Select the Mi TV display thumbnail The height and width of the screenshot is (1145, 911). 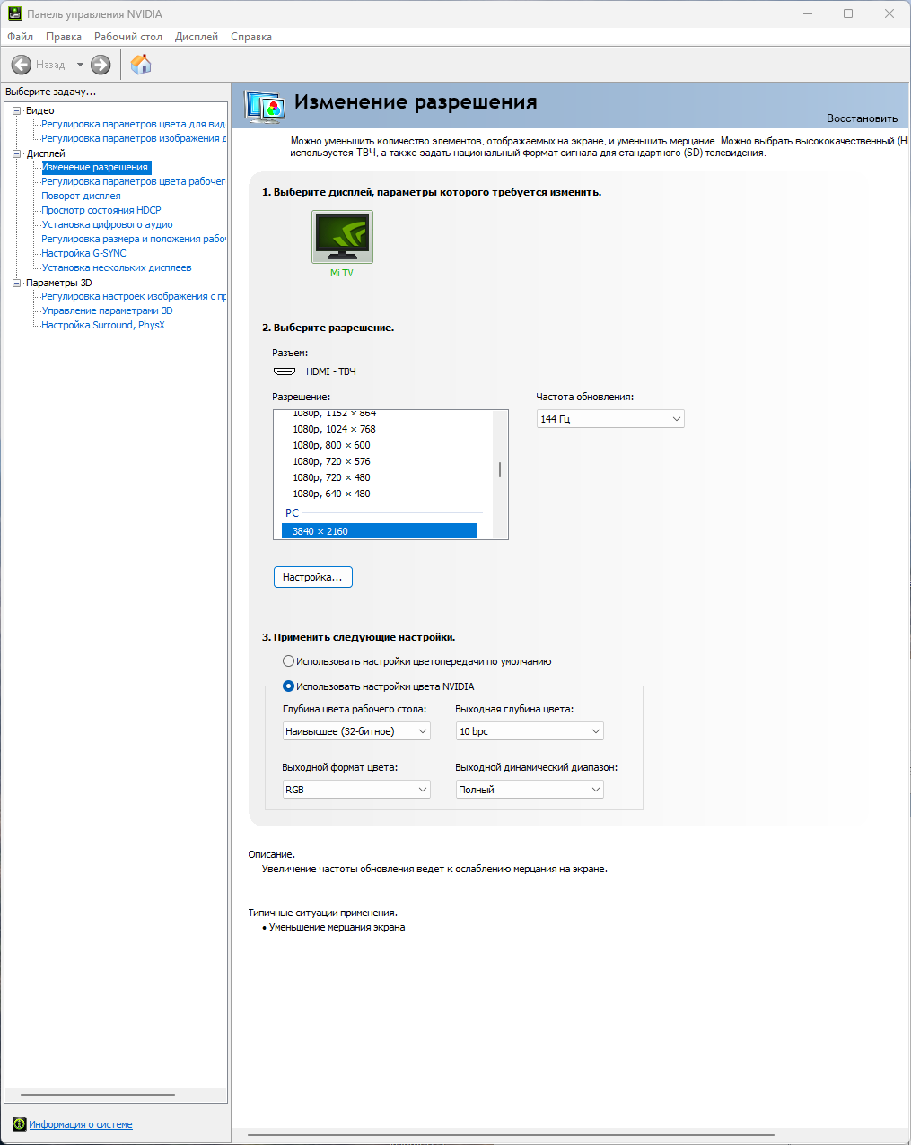click(342, 237)
